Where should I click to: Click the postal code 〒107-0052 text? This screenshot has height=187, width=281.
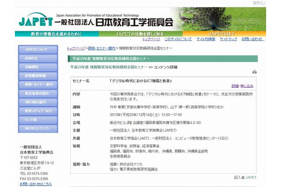tap(29, 158)
